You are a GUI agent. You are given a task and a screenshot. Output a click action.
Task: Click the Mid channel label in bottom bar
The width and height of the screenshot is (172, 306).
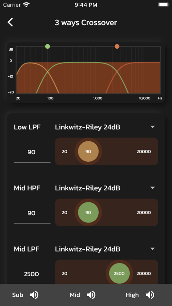click(75, 295)
